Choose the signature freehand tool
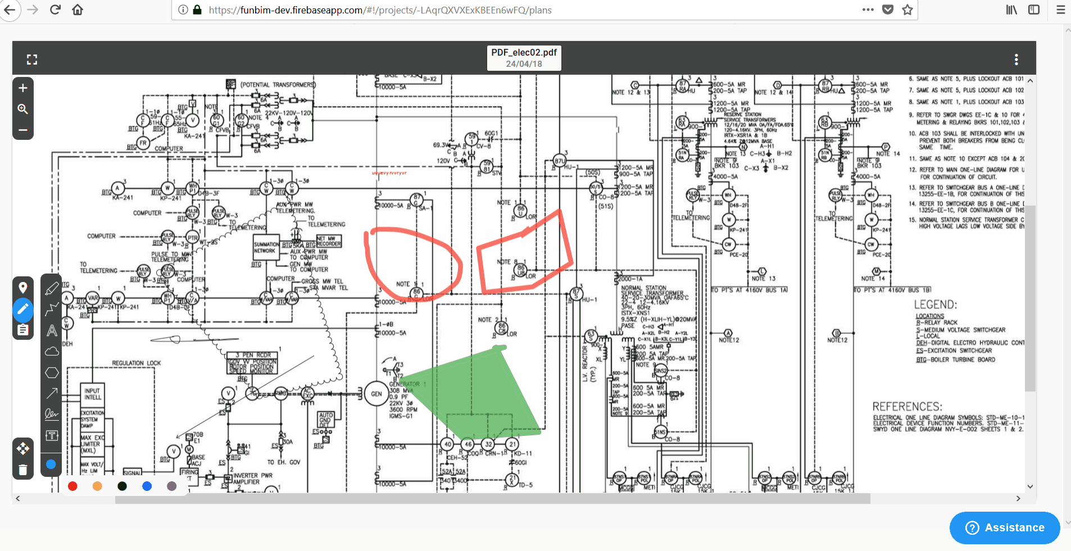Screen dimensions: 1071x551 pos(52,415)
